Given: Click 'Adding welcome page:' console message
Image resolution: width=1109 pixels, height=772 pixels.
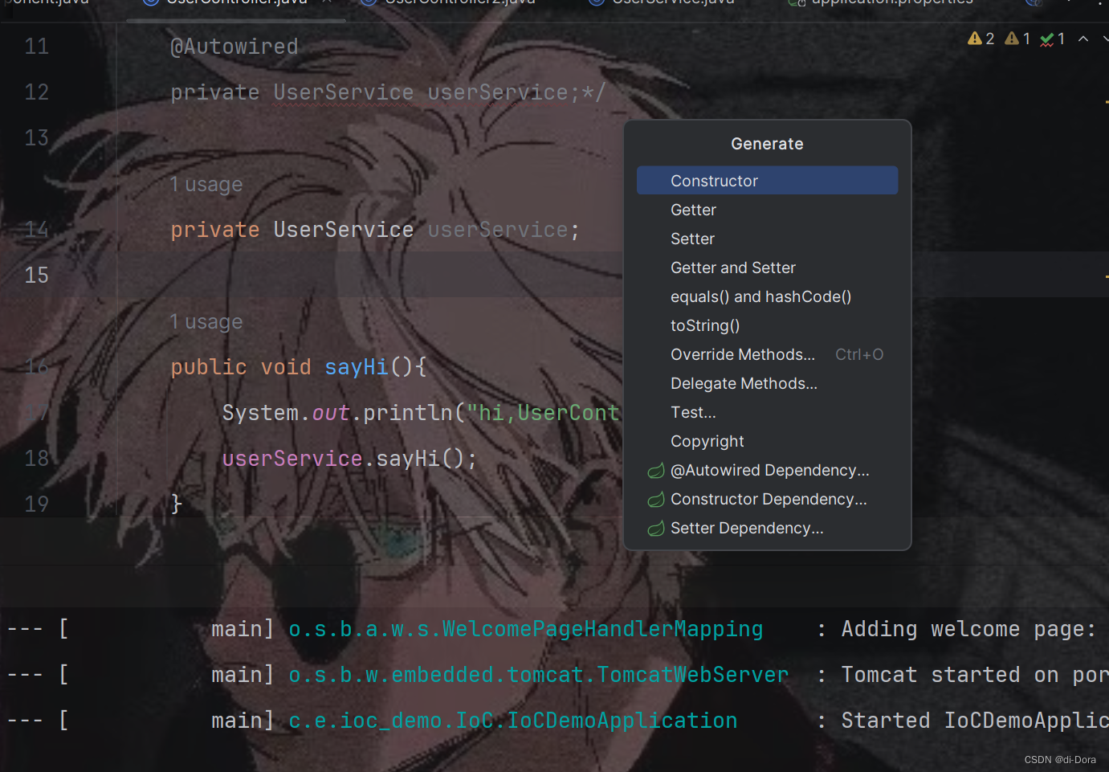Looking at the screenshot, I should click(968, 629).
